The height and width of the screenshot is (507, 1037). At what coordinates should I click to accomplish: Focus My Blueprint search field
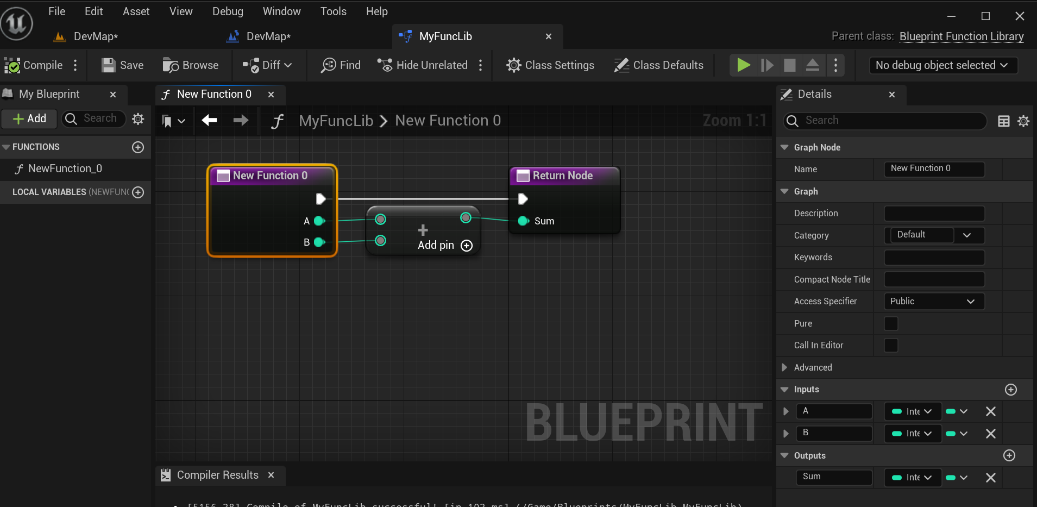94,118
